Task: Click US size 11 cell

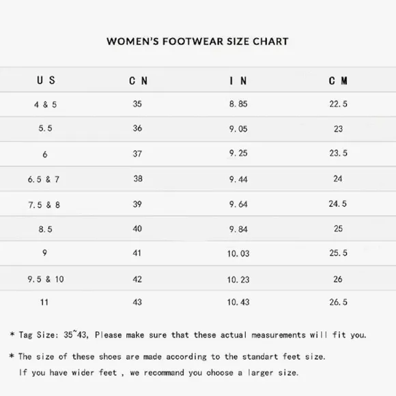Action: (x=44, y=302)
